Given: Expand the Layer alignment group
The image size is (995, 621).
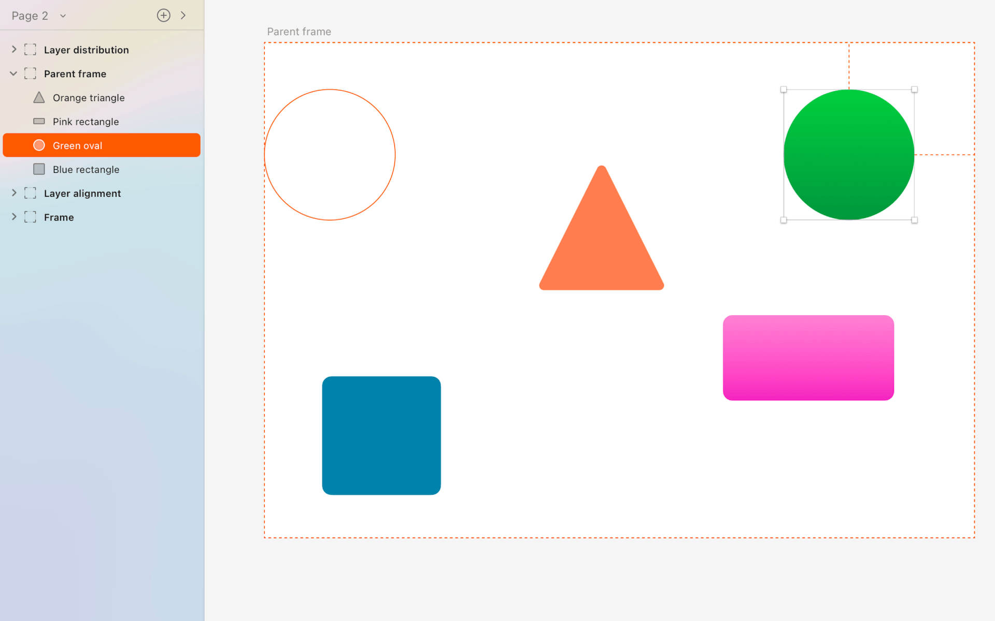Looking at the screenshot, I should (14, 193).
